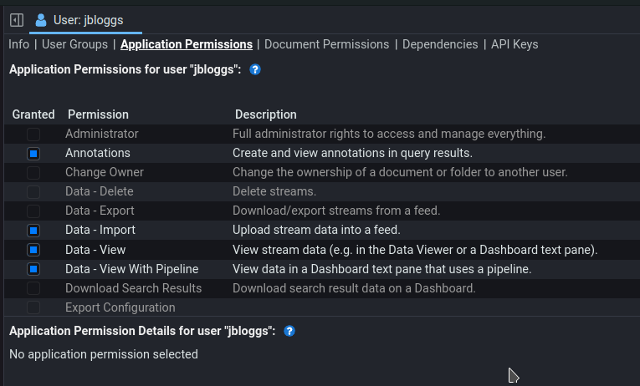Click the Granted column header
The image size is (640, 386).
(x=33, y=114)
